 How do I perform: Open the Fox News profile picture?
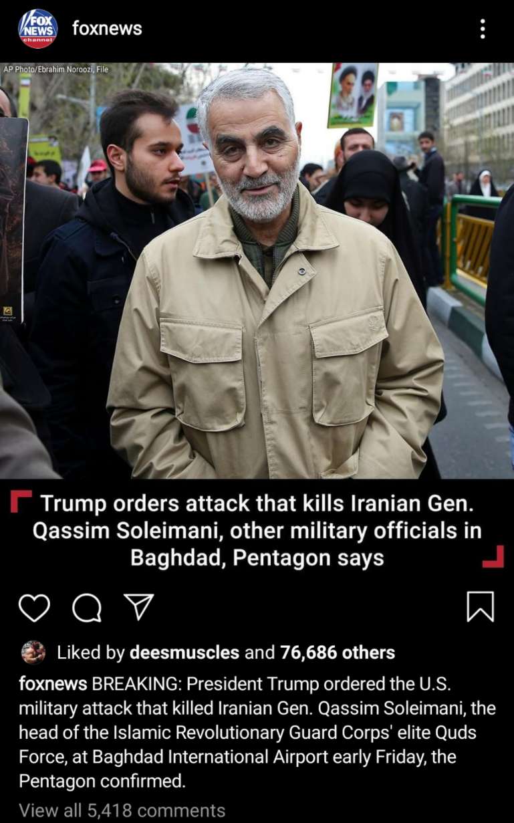pyautogui.click(x=37, y=29)
